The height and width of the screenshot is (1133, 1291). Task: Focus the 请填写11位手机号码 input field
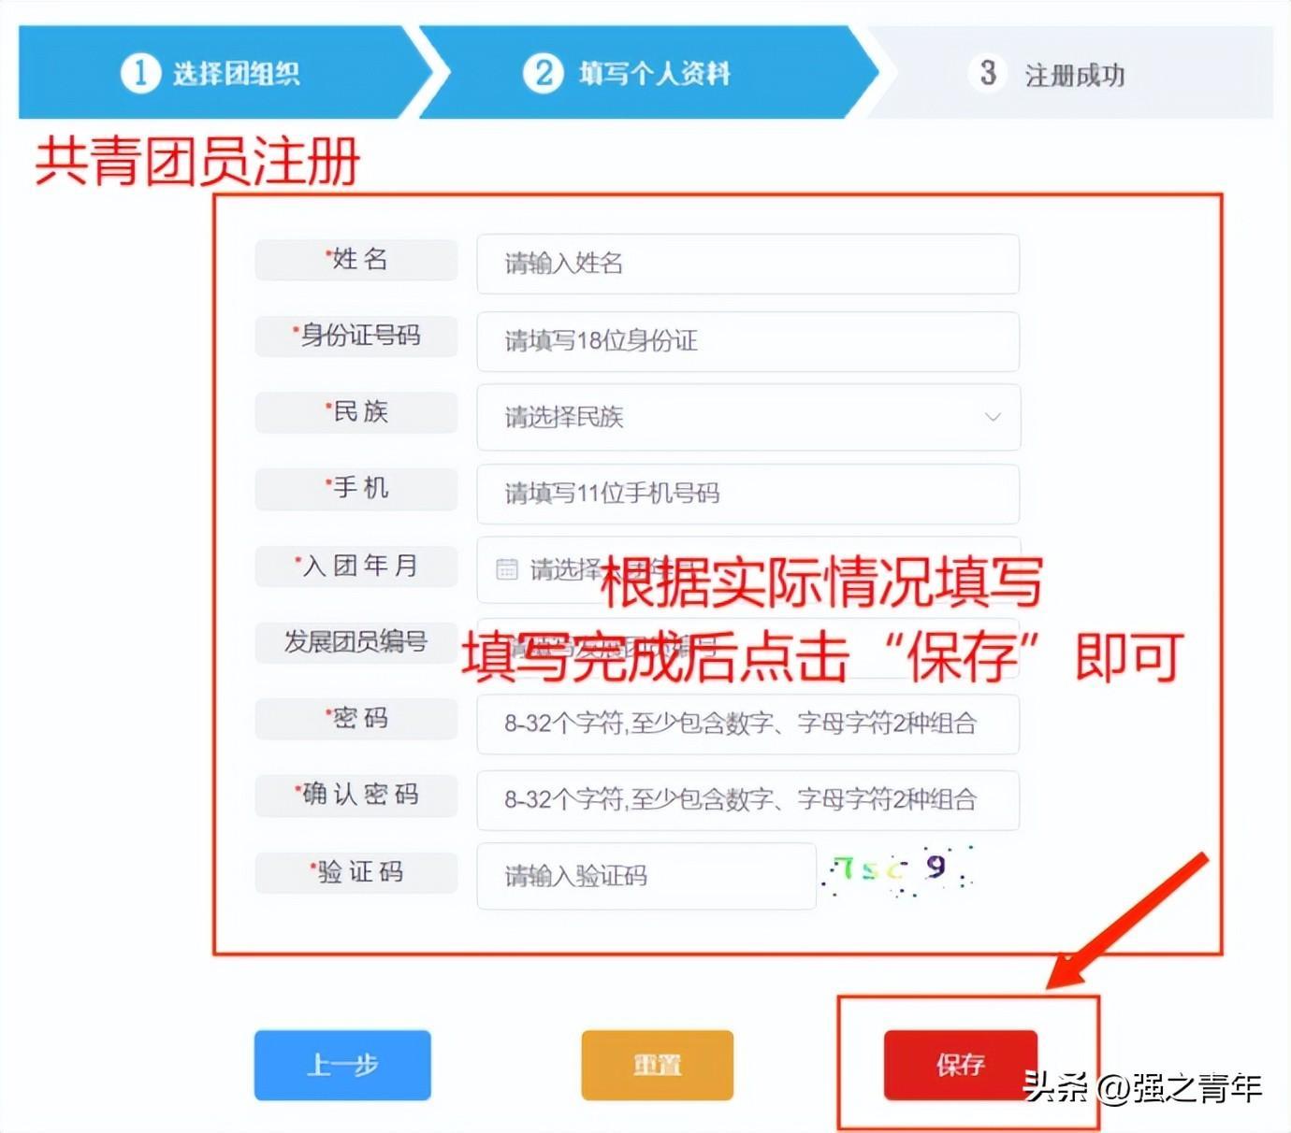pyautogui.click(x=748, y=494)
